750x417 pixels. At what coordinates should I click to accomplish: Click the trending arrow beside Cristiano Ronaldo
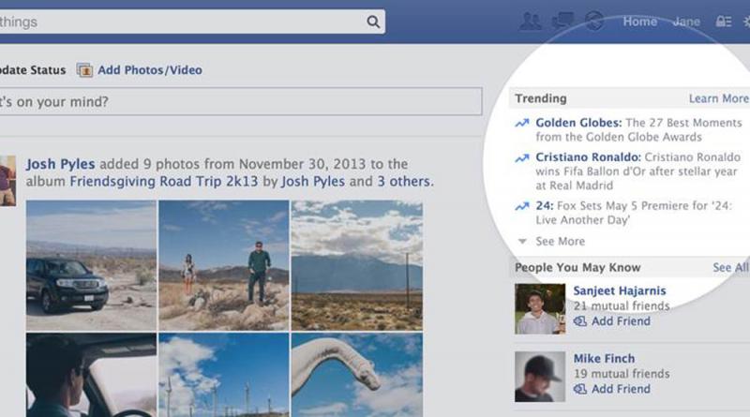click(522, 157)
